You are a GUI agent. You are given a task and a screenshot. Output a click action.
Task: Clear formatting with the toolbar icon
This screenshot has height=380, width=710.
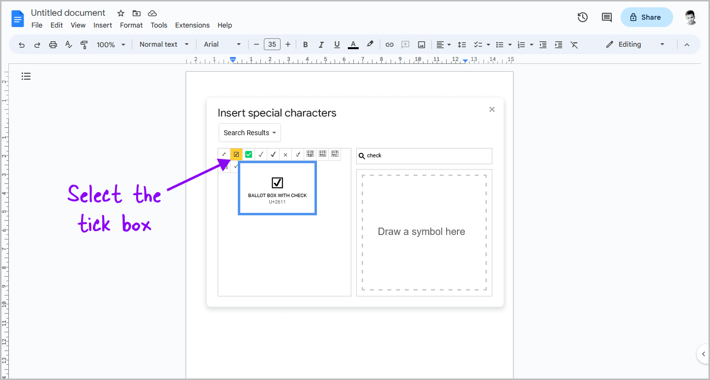click(x=574, y=44)
